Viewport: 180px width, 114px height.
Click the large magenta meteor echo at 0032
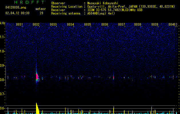point(37,77)
